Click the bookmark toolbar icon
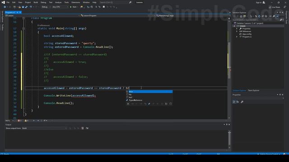Screen dimensions: 289x162 104,7
